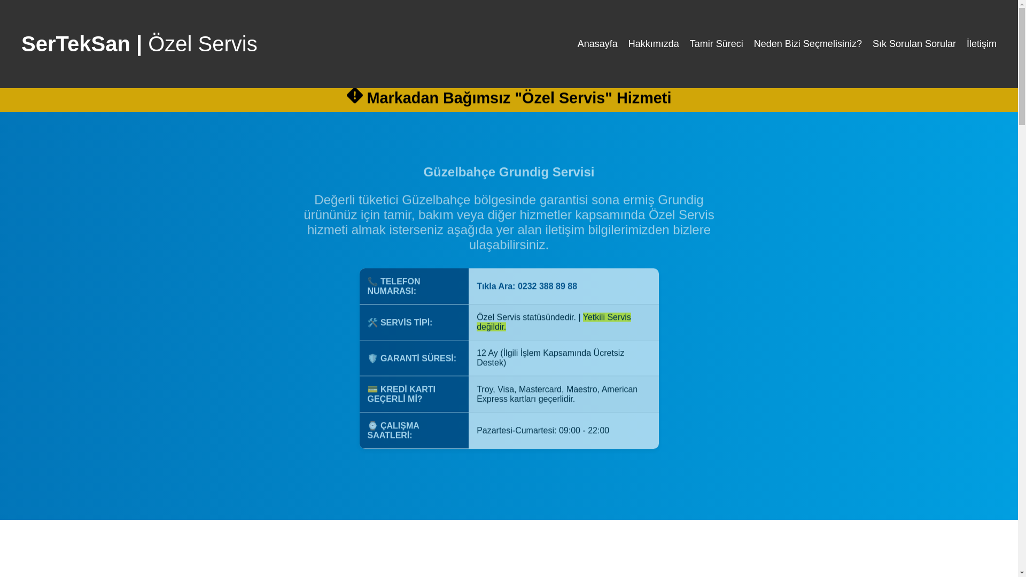Click the SERVİS TİPİ label cell

[414, 322]
